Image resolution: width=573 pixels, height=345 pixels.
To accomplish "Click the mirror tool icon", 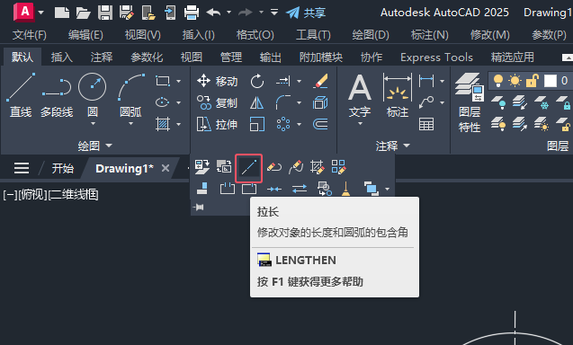I will tap(257, 103).
